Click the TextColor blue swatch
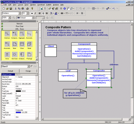134x124 pixels. tap(18, 112)
